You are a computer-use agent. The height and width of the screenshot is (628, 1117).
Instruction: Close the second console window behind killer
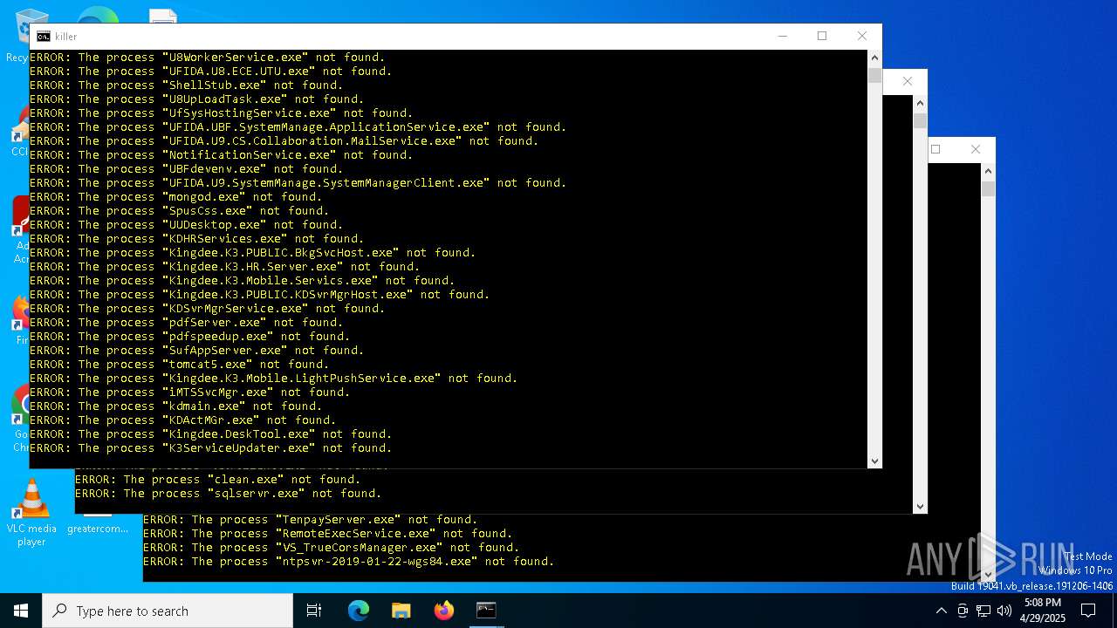(908, 81)
